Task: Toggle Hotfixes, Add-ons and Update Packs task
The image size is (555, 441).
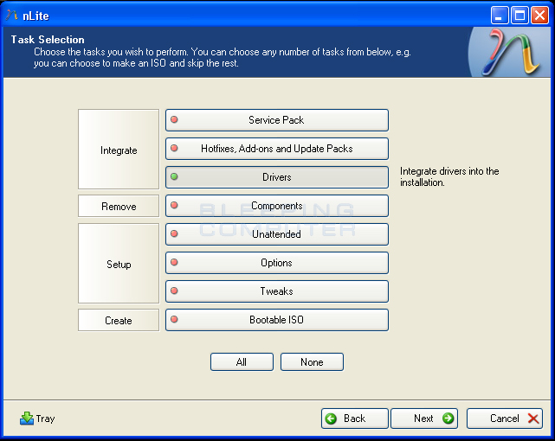Action: 277,149
